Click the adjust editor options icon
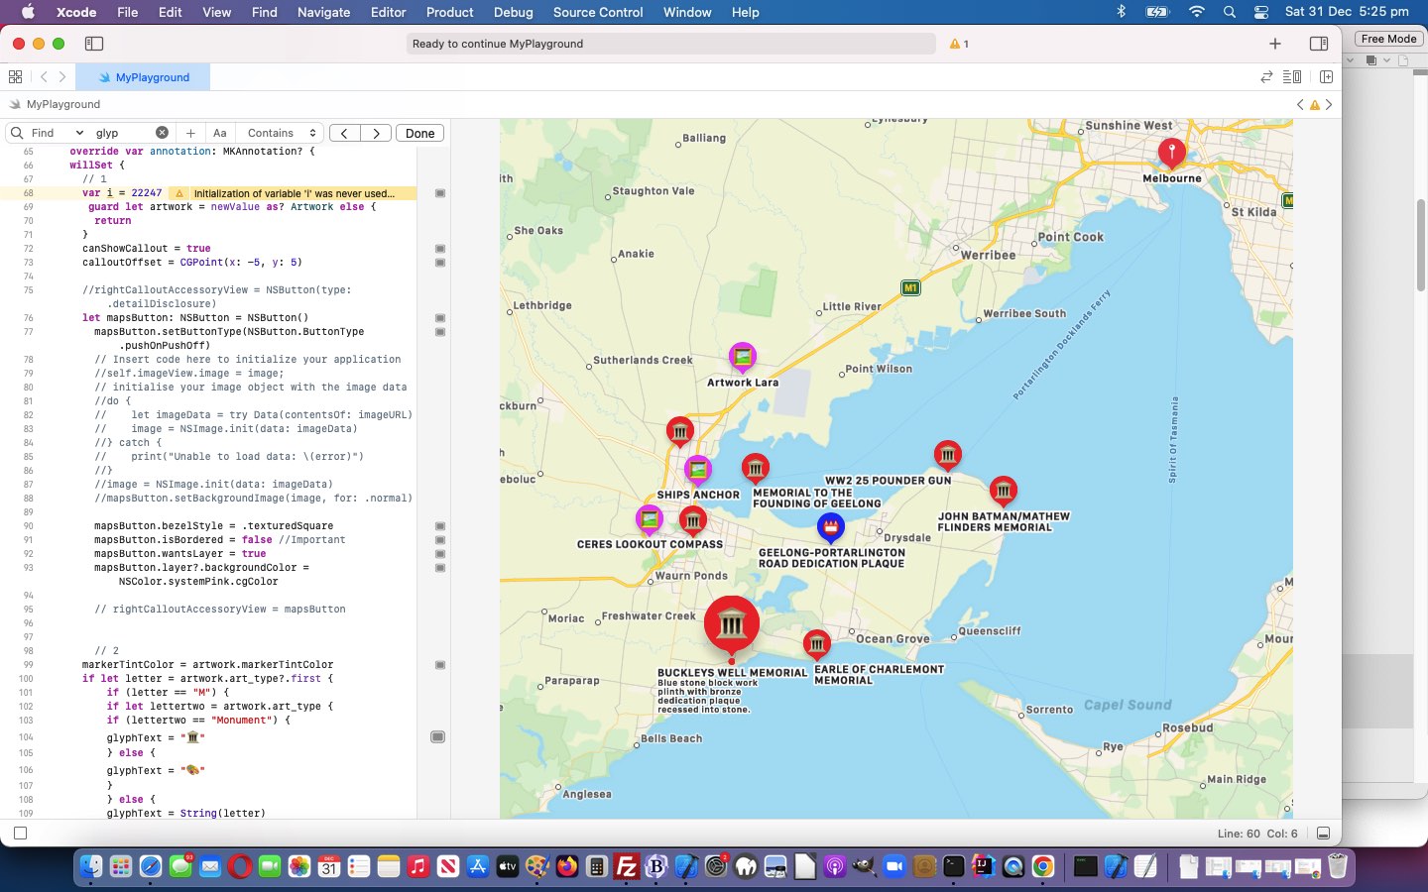1428x892 pixels. click(x=1292, y=77)
